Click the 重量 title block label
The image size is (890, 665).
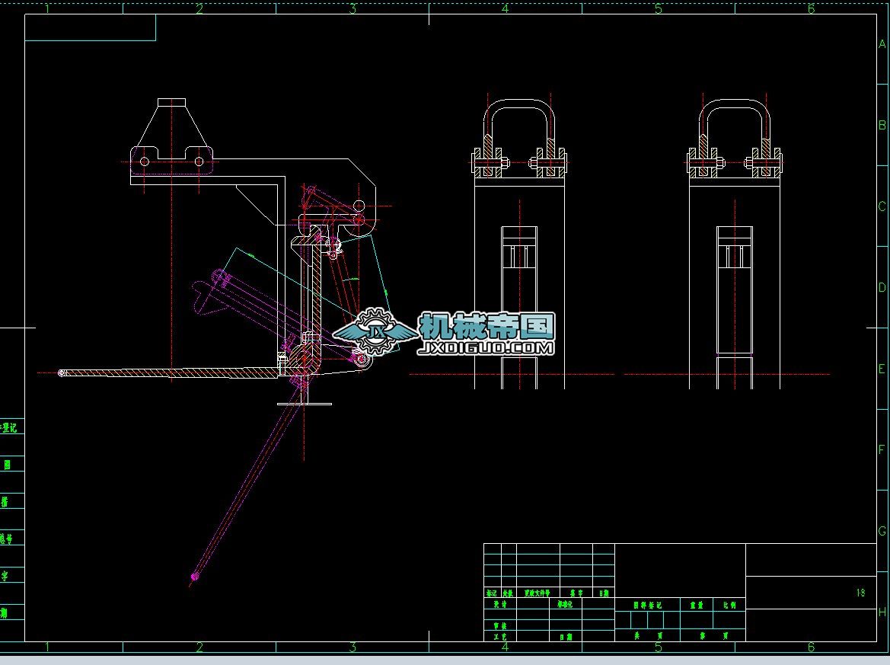[x=697, y=605]
